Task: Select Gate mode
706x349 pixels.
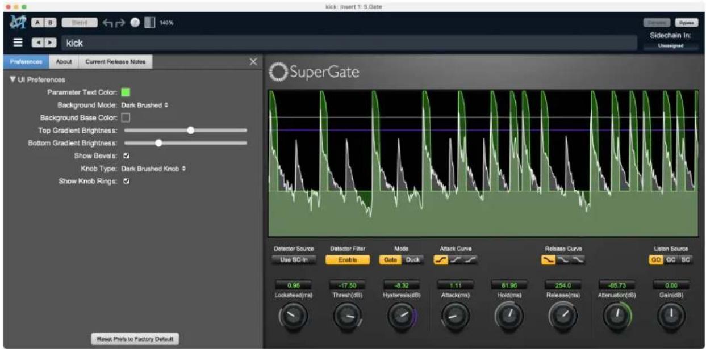Action: (x=390, y=259)
